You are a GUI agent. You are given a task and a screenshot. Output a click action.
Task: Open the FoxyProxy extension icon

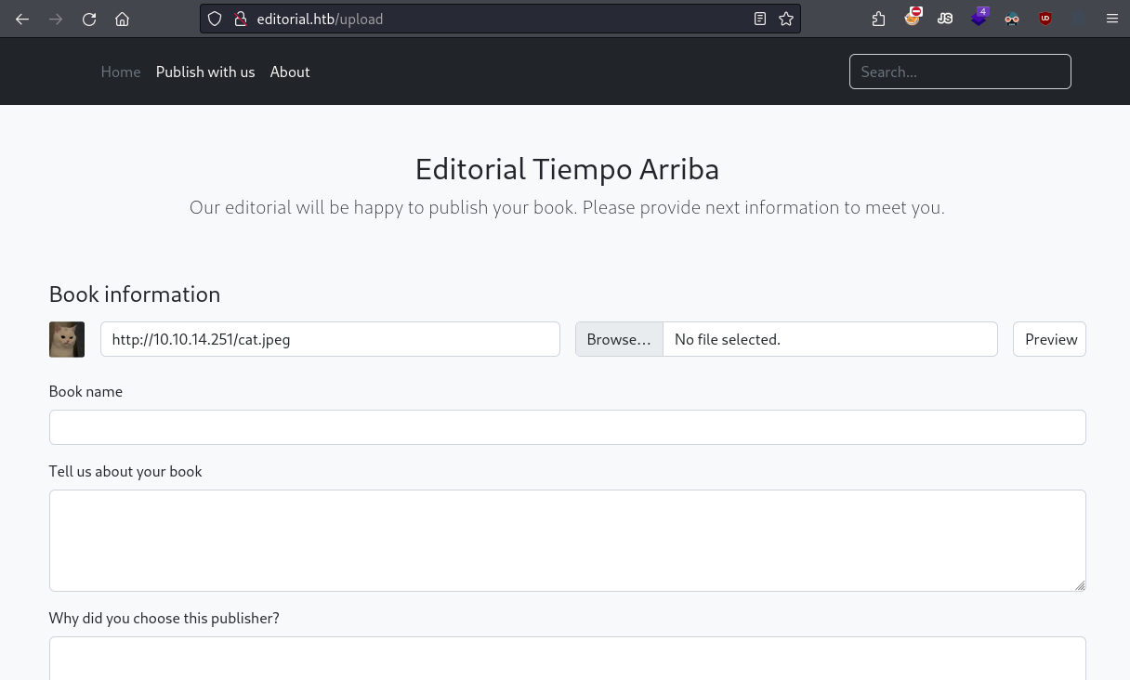(x=913, y=18)
